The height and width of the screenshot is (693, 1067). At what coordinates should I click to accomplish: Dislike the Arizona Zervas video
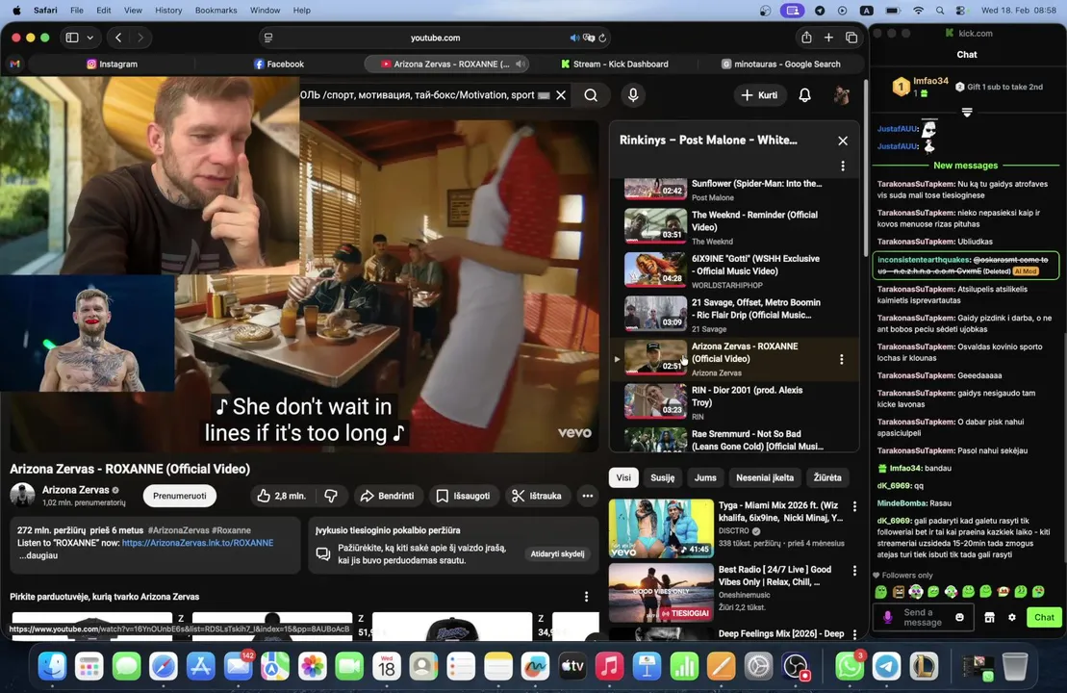[x=331, y=496]
